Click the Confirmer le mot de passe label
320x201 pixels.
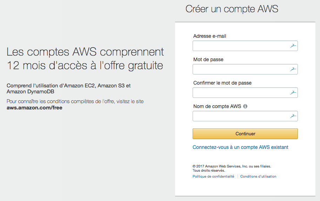pos(222,83)
